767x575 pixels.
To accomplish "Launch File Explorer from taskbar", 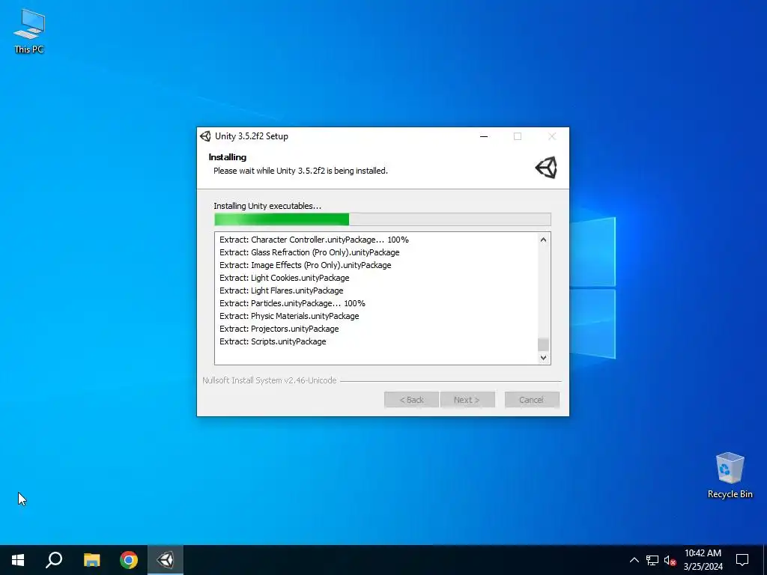I will point(91,560).
